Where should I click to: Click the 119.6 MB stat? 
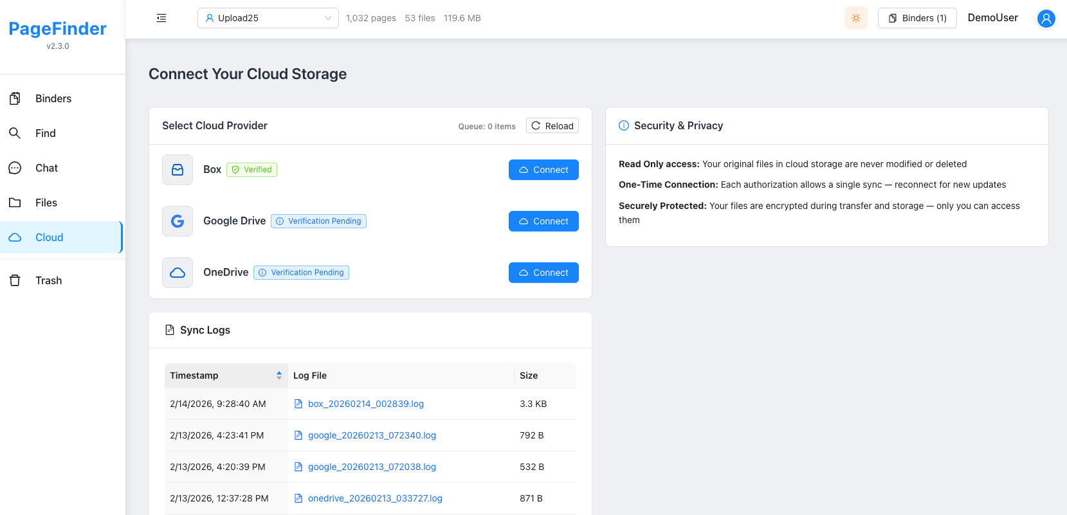[462, 18]
